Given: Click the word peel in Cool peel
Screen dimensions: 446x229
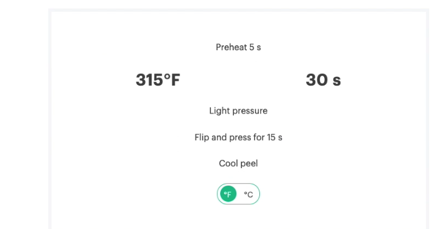Looking at the screenshot, I should tap(249, 164).
